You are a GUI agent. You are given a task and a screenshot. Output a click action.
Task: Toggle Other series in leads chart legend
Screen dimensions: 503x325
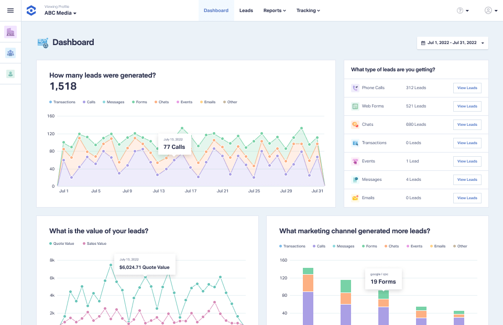point(231,102)
